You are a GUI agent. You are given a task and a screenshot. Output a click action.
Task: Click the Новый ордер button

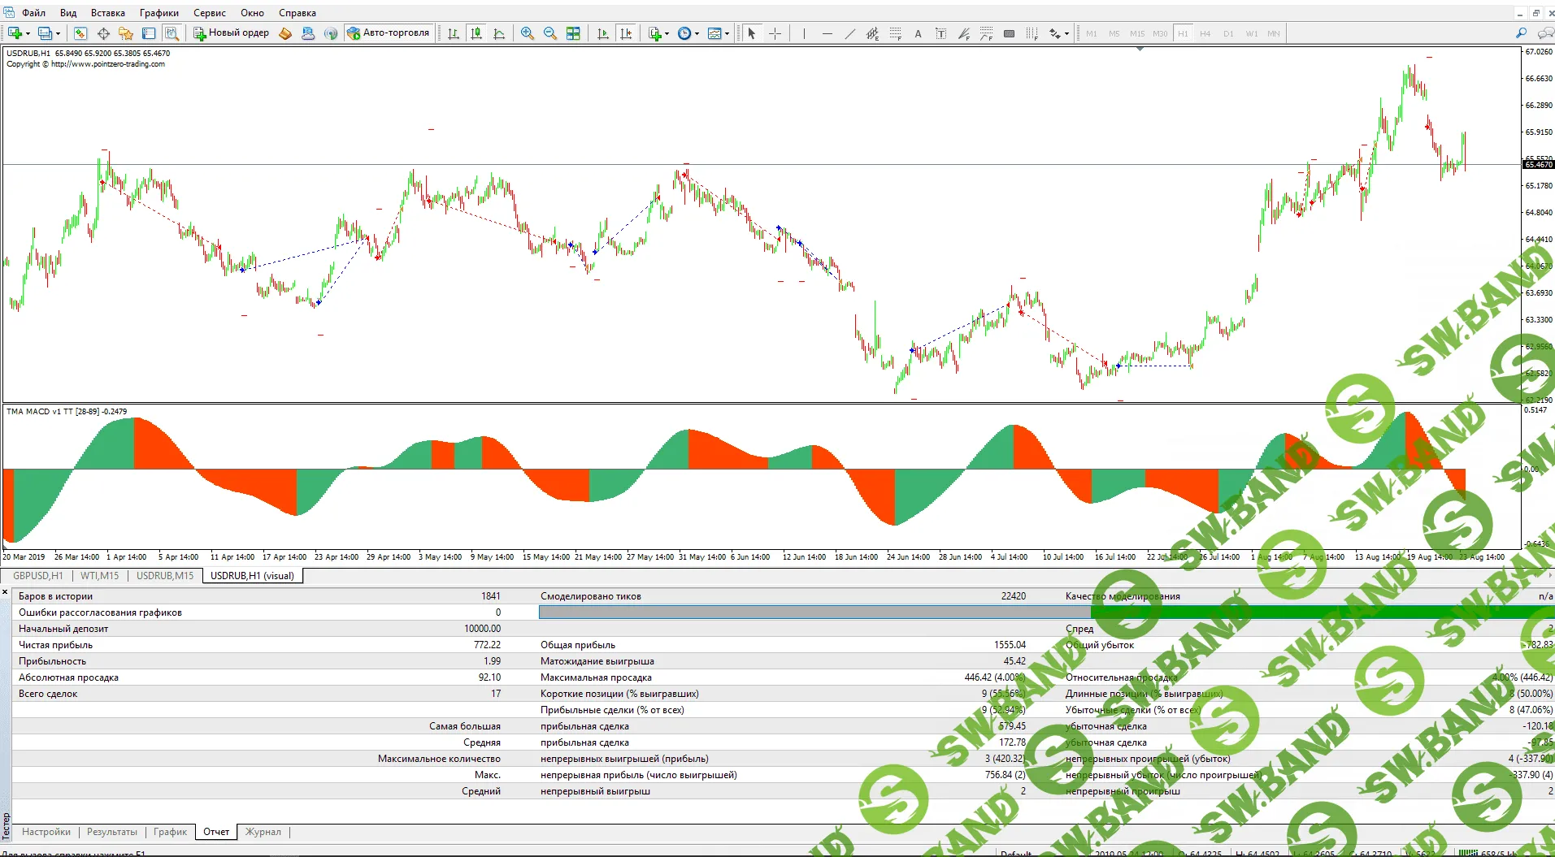click(x=231, y=33)
